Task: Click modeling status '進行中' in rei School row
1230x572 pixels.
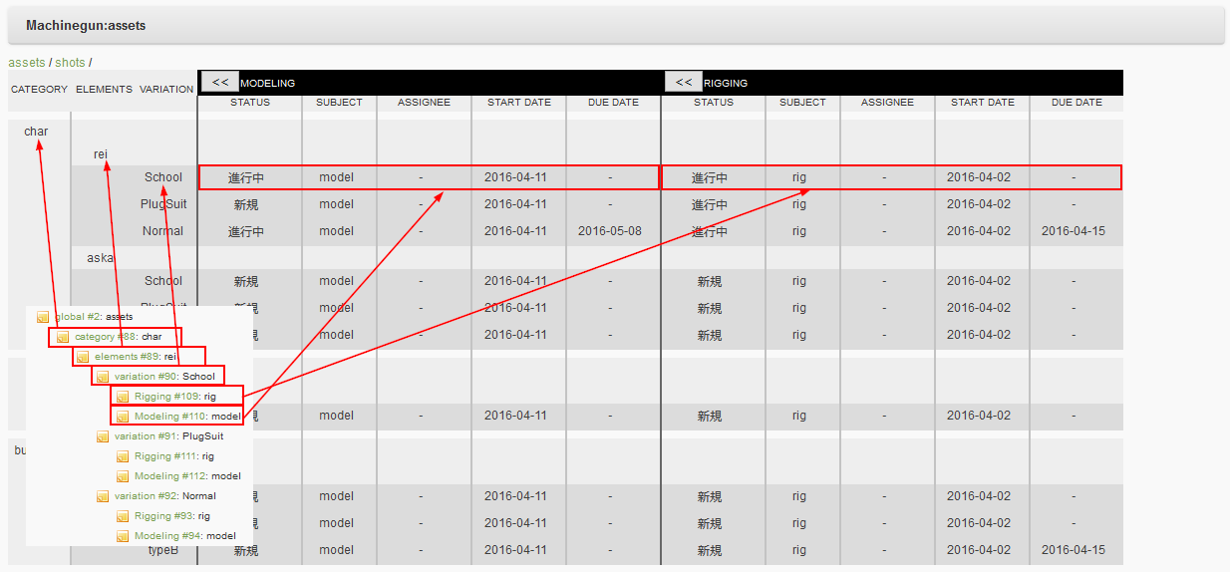Action: point(246,177)
